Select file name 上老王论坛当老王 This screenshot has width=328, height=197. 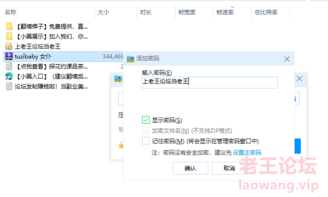point(38,46)
